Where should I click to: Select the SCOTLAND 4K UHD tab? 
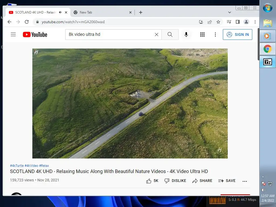tap(36, 12)
